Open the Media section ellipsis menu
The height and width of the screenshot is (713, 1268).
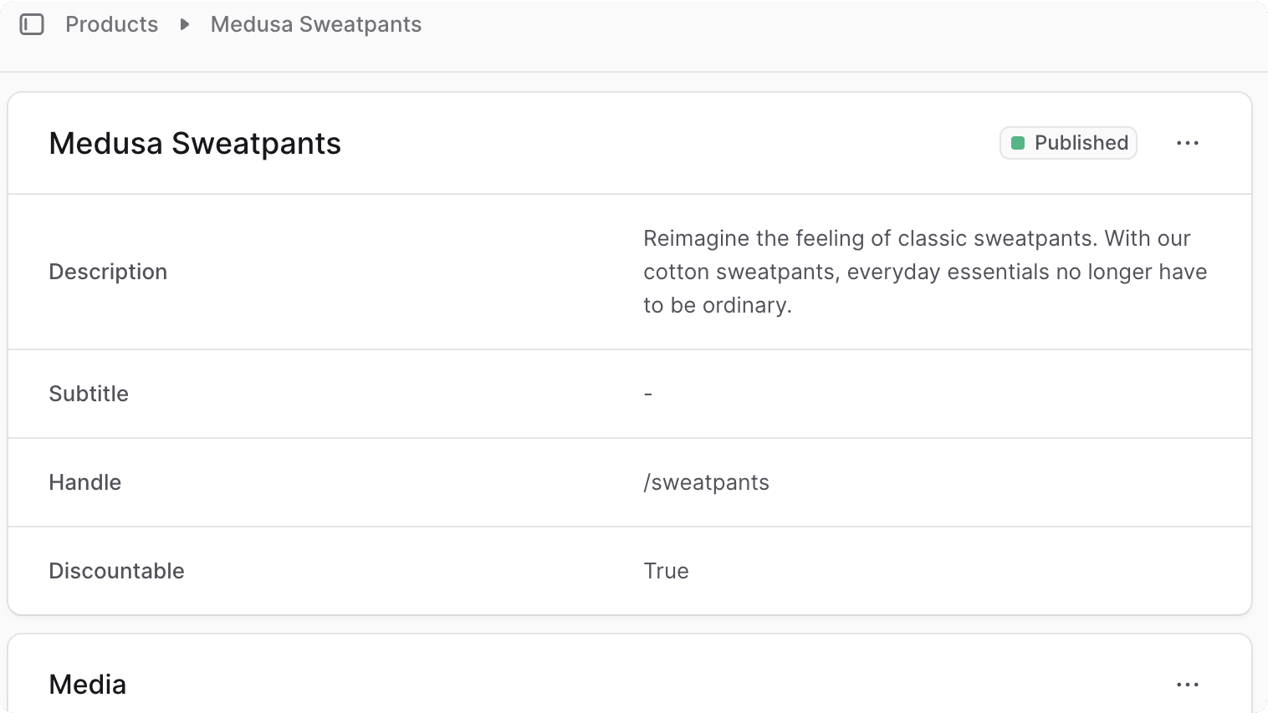point(1187,684)
